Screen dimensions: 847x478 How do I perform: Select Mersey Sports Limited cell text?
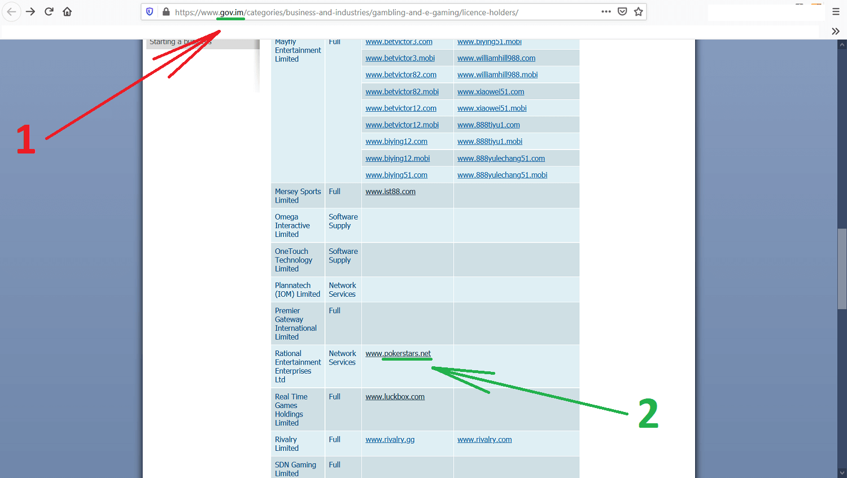click(298, 196)
